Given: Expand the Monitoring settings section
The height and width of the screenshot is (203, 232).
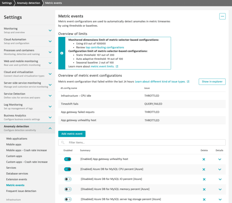Looking at the screenshot, I should pos(50,31).
